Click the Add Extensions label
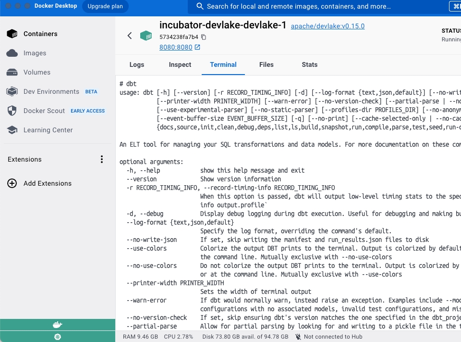Screen dimensions: 461x342 pos(48,183)
